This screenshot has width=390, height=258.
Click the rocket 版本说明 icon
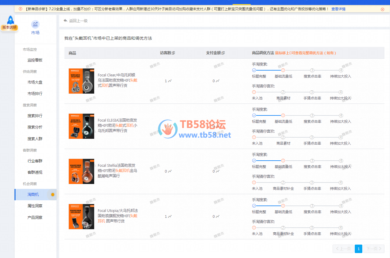coord(10,20)
